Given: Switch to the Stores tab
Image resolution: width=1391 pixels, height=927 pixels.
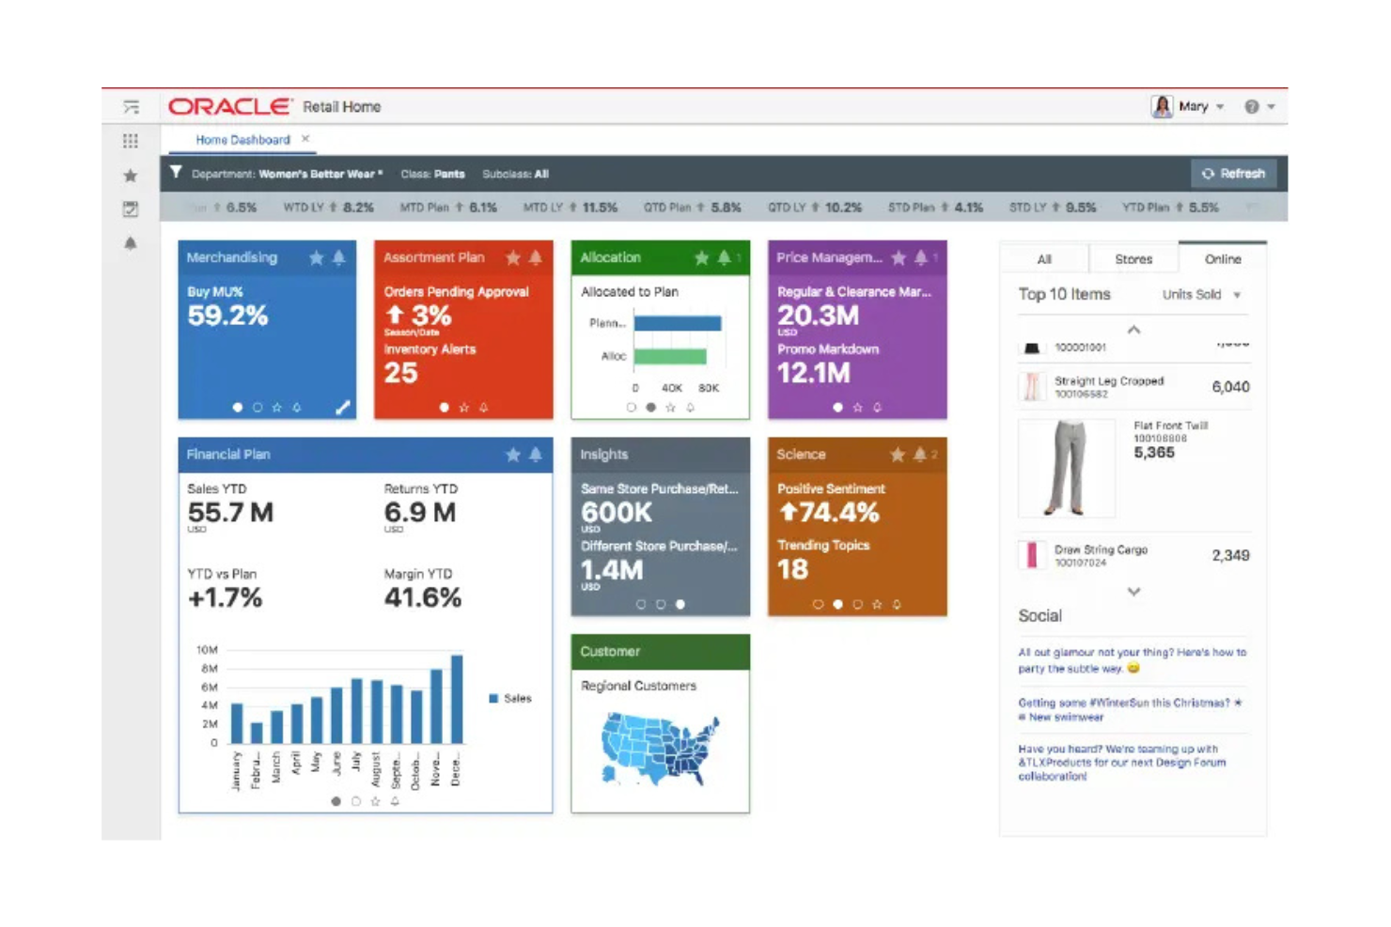Looking at the screenshot, I should pos(1133,258).
